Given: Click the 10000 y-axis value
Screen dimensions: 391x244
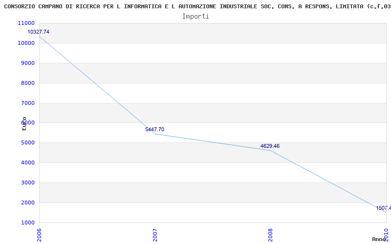Looking at the screenshot, I should [x=26, y=43].
